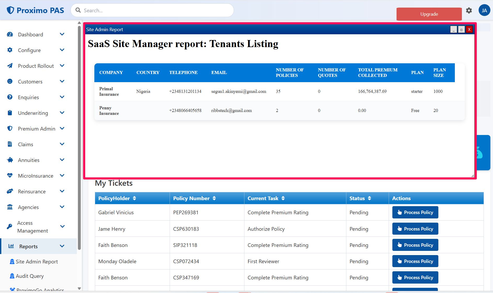Click the Dashboard gauge icon

click(x=10, y=34)
